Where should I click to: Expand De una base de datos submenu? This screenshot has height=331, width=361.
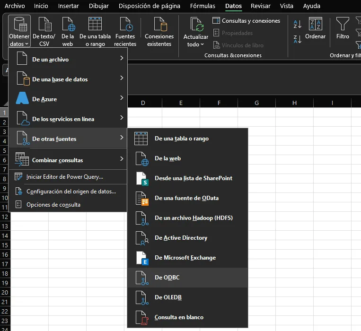68,78
